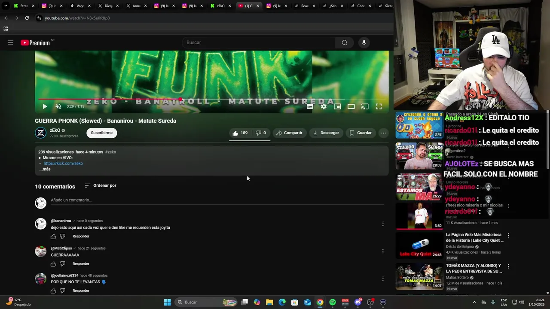The height and width of the screenshot is (309, 550).
Task: Save video with Guardar button
Action: [360, 133]
